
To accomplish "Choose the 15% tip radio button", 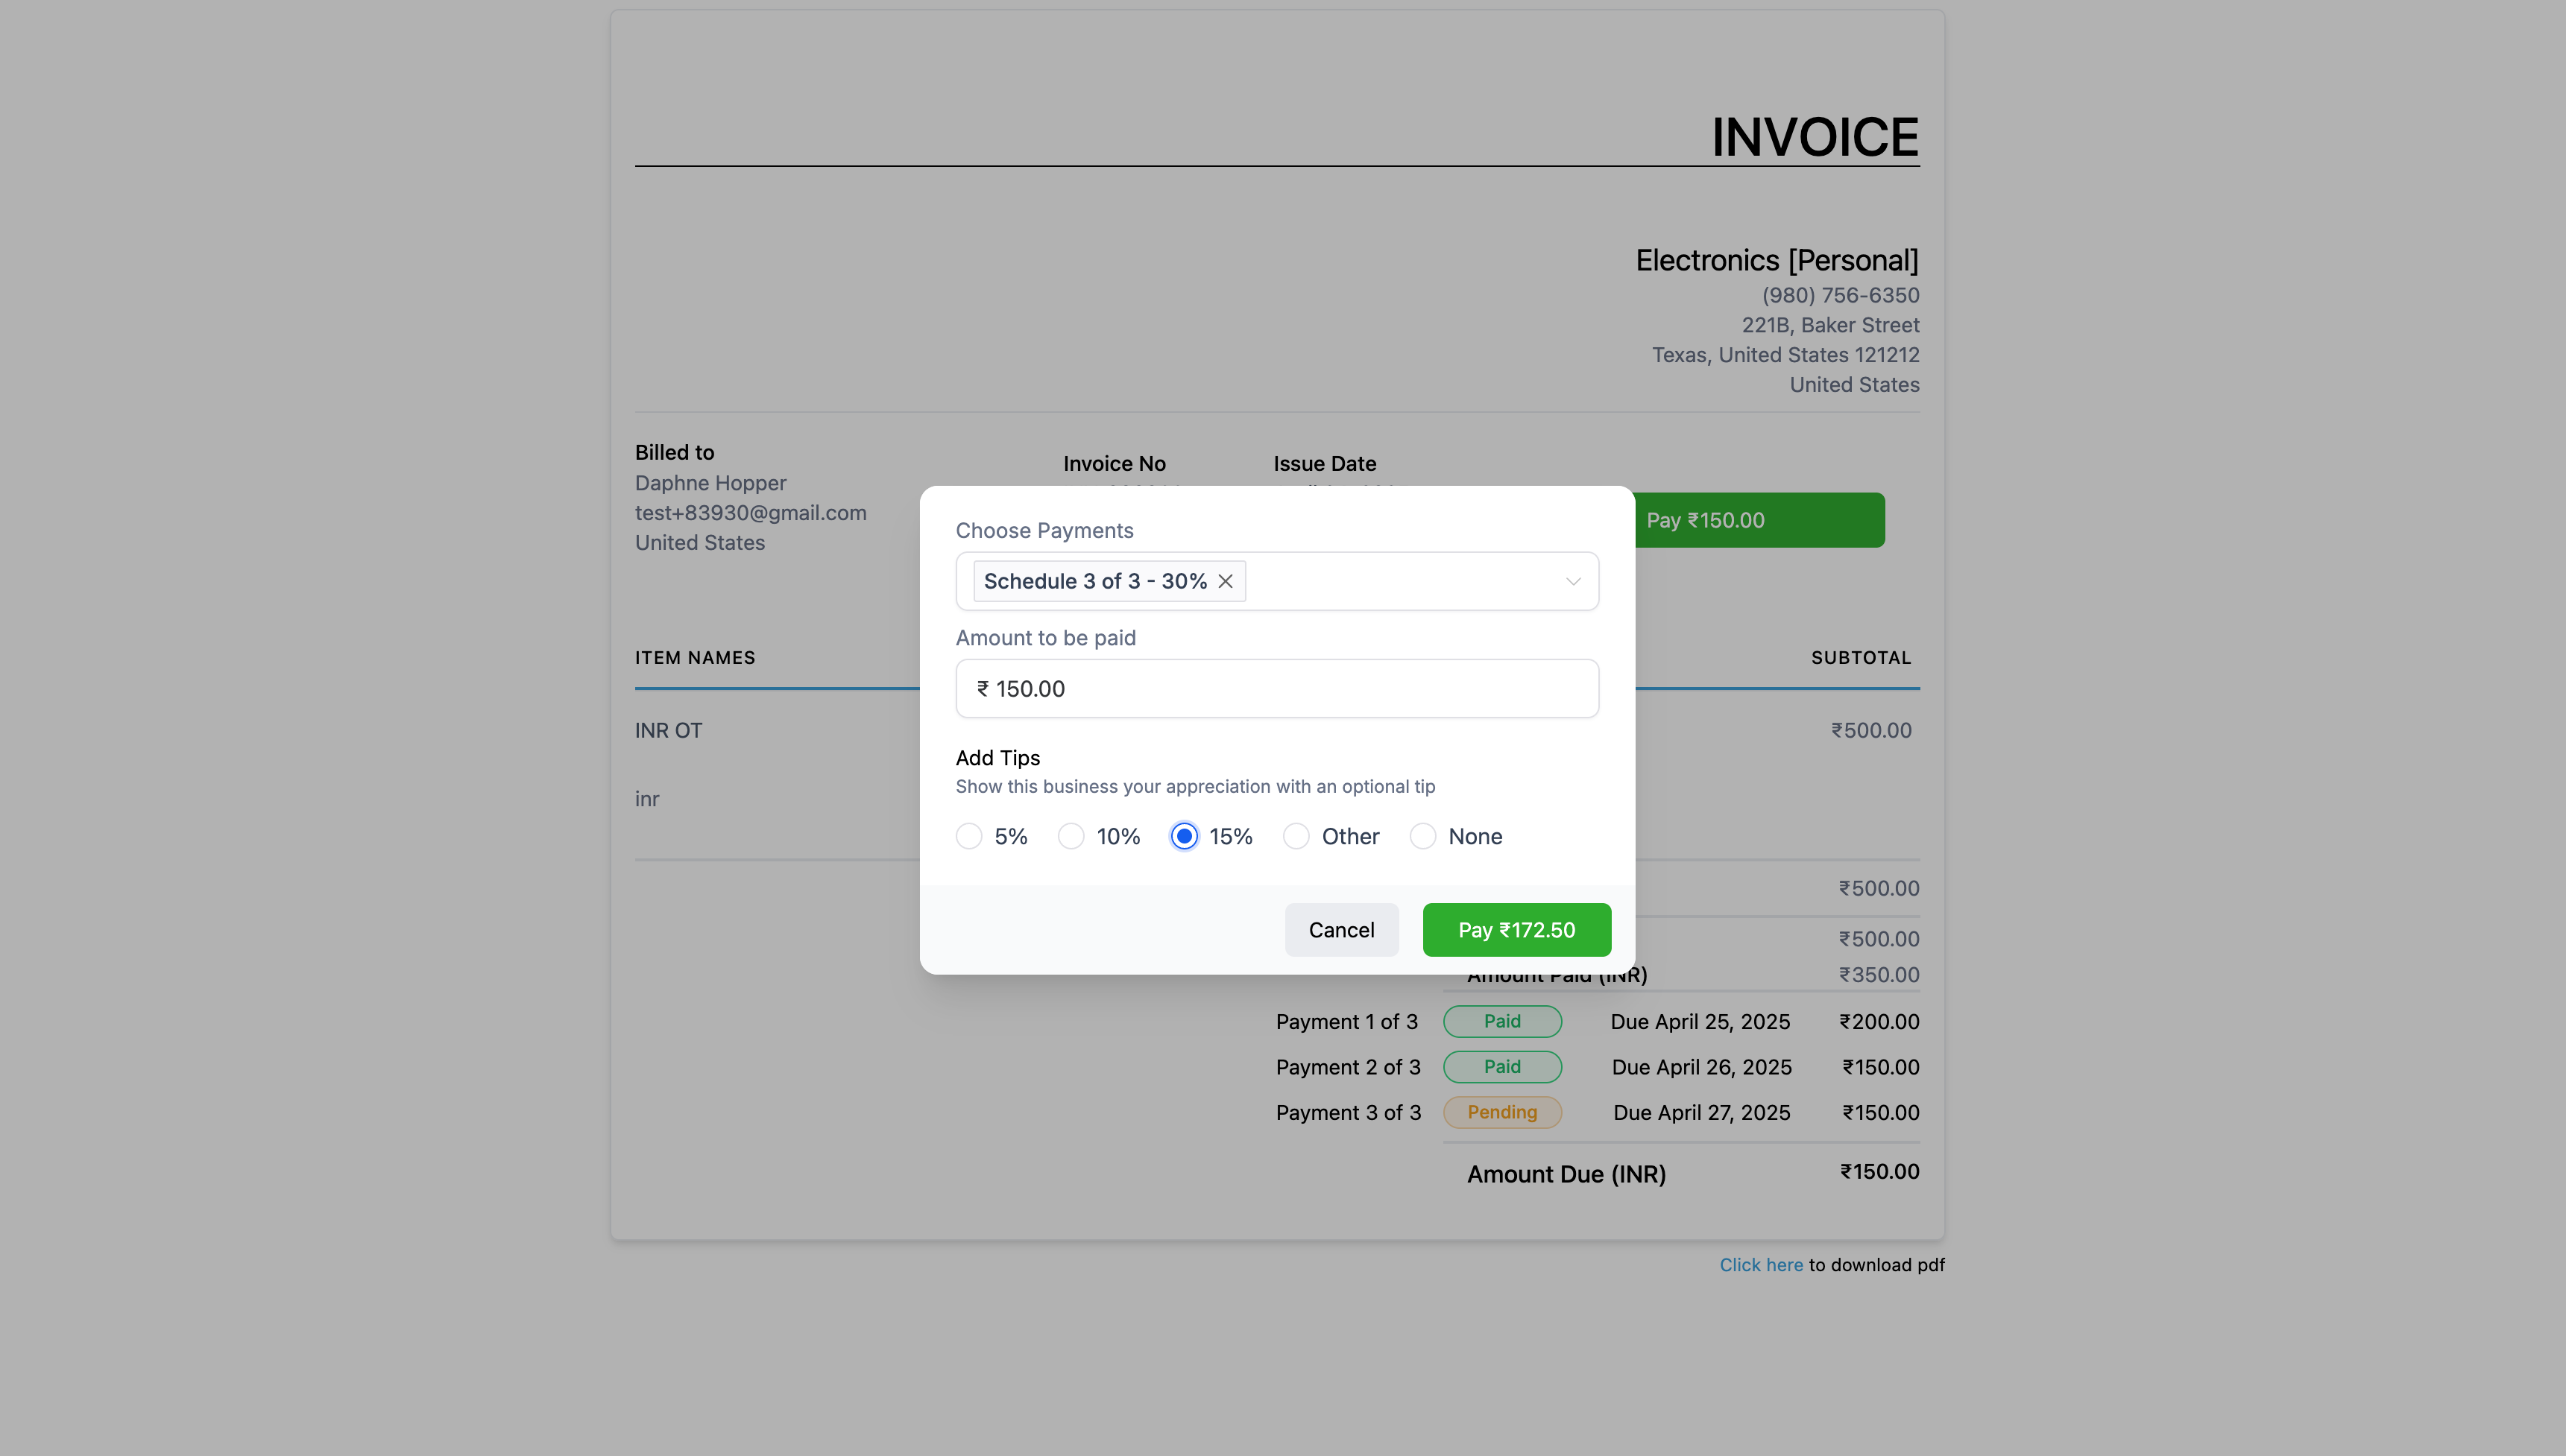I will [1183, 836].
